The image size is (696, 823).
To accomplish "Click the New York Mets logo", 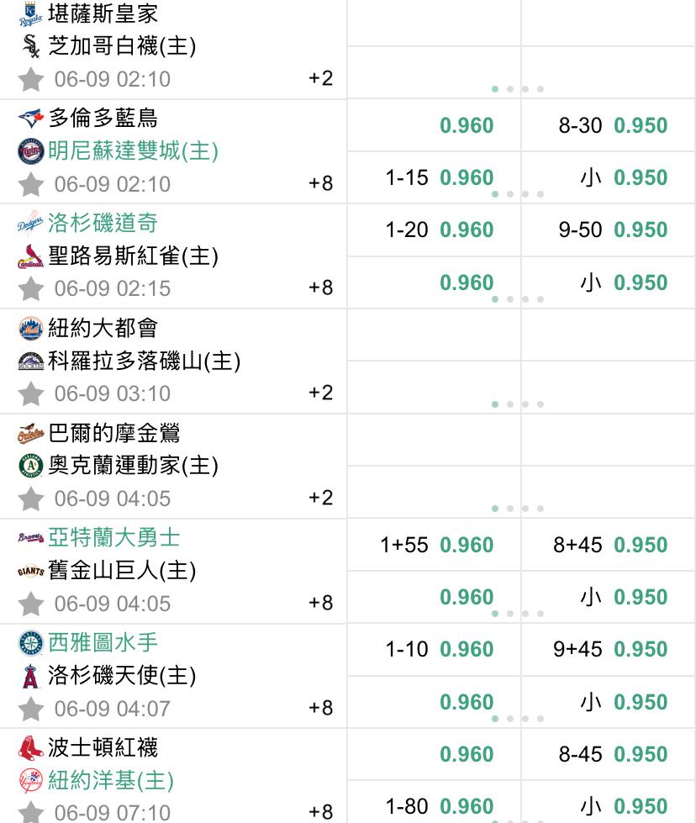I will tap(30, 328).
